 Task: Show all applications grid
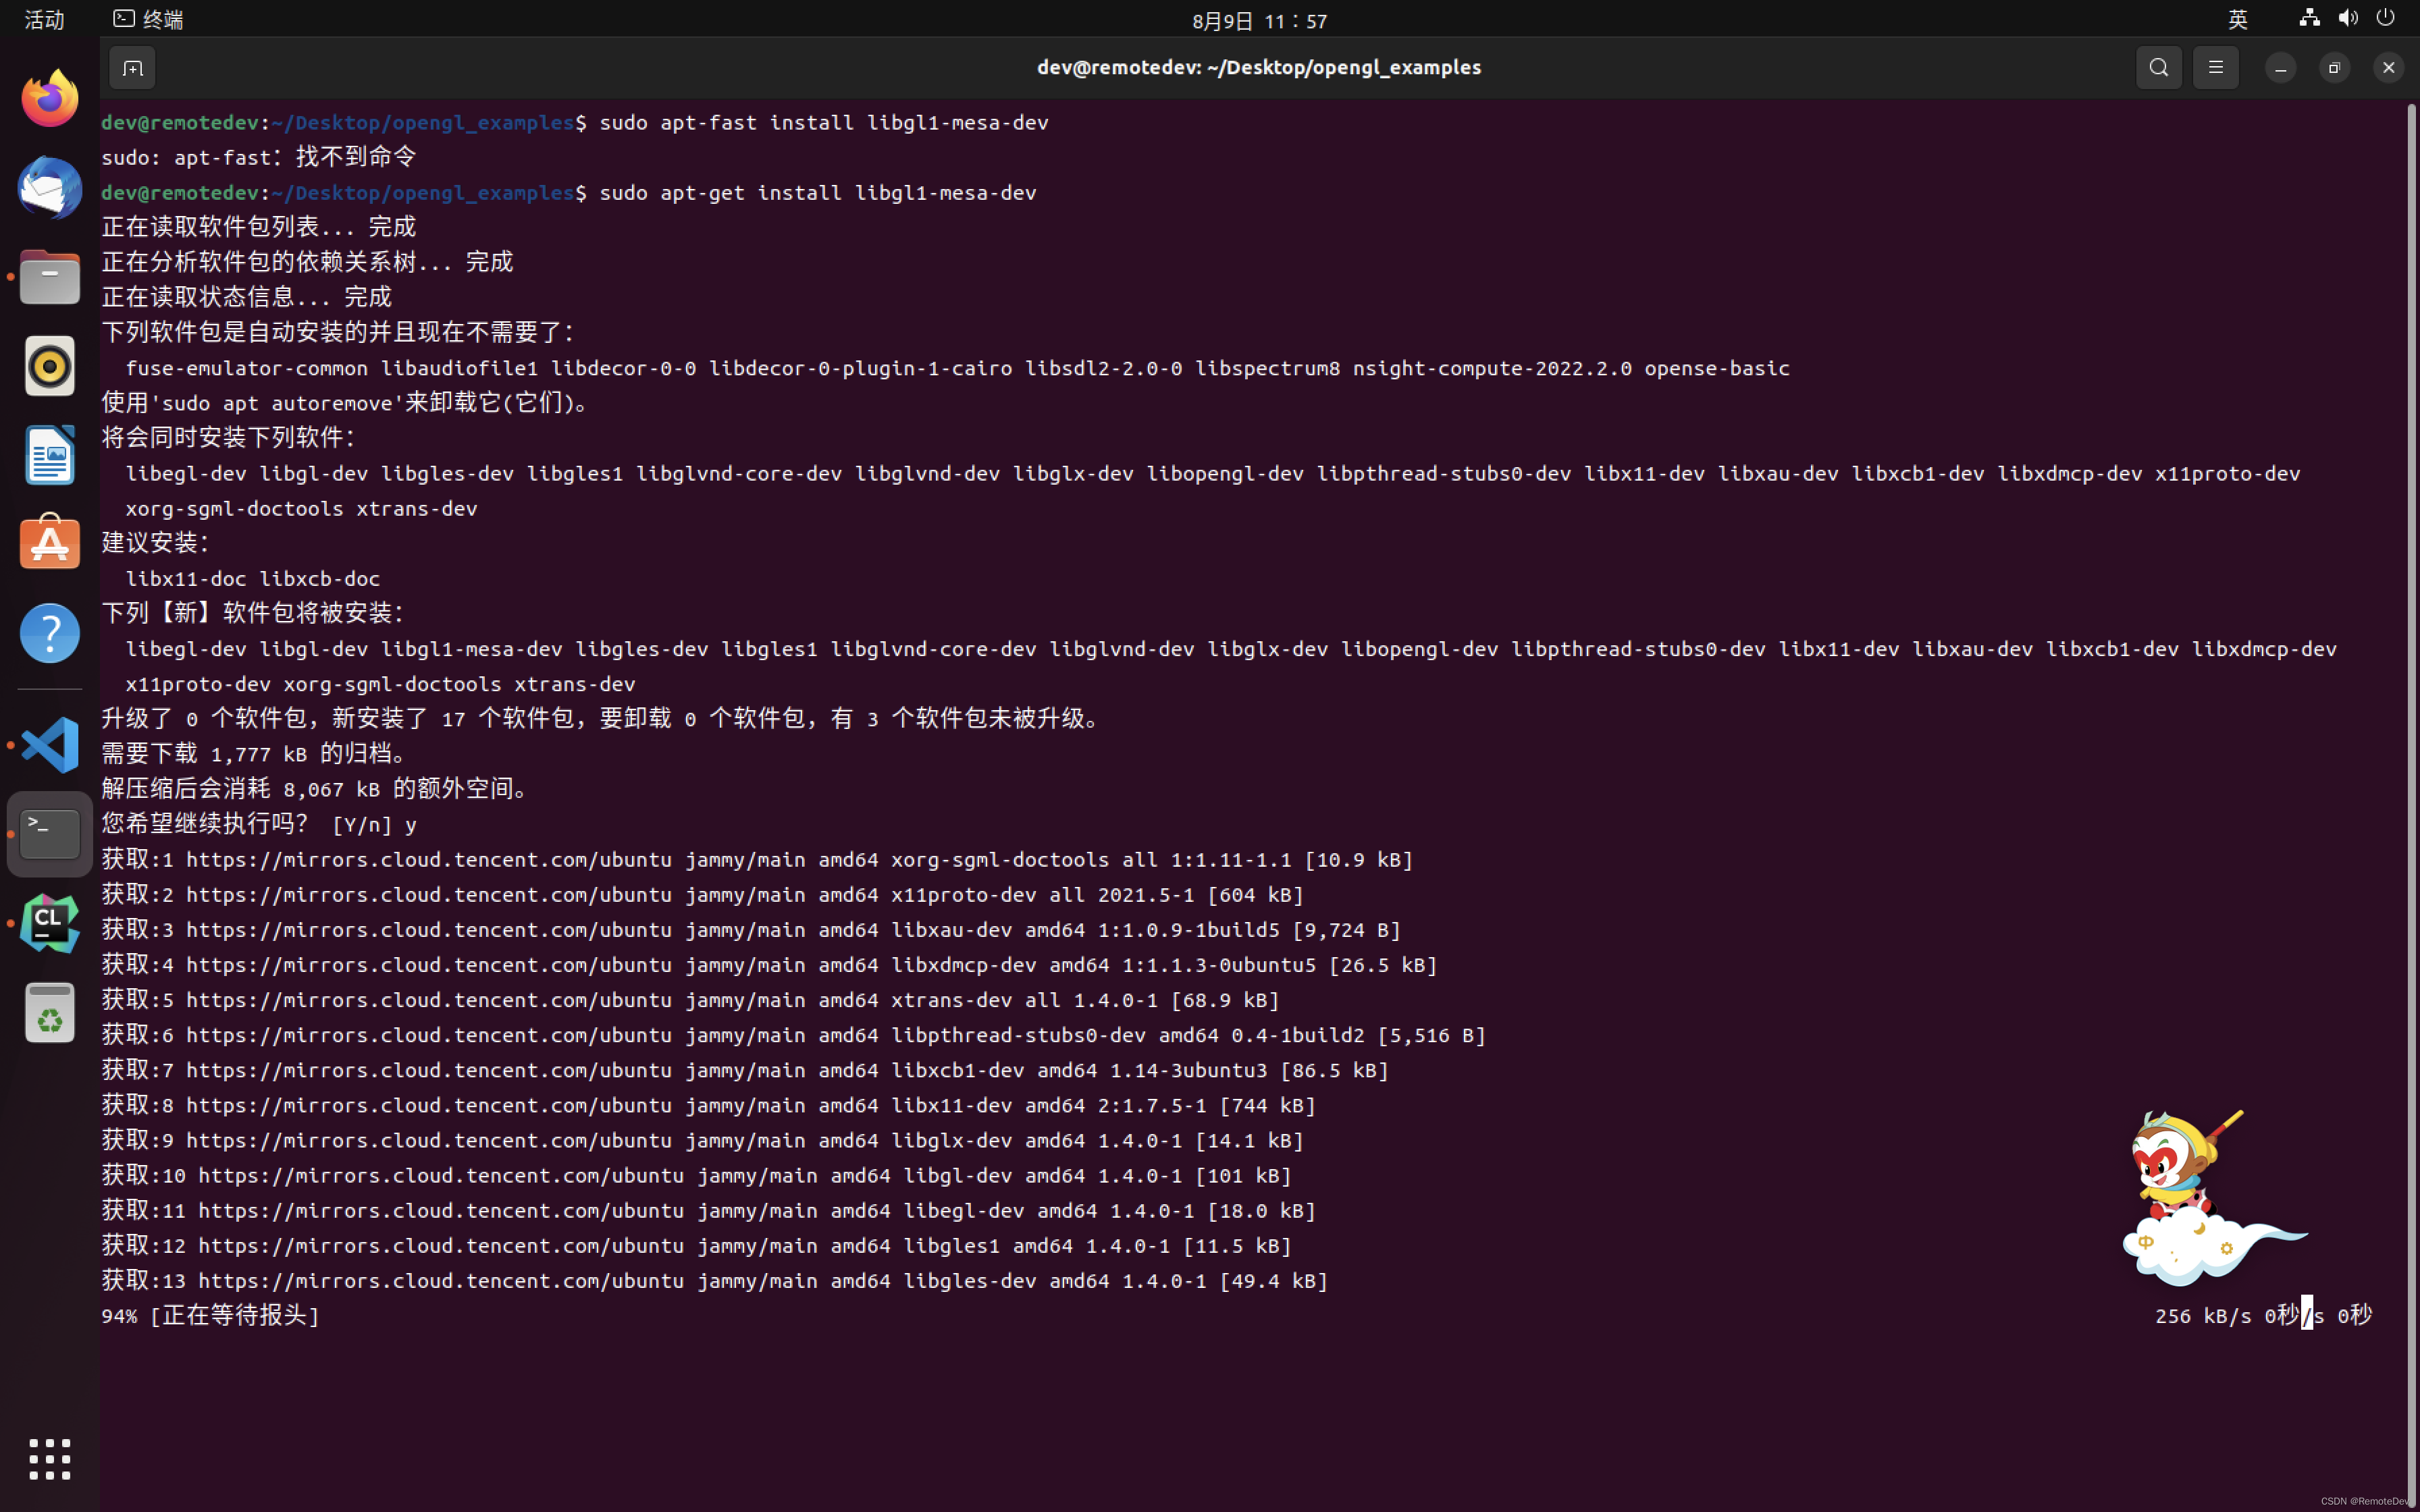pyautogui.click(x=49, y=1459)
